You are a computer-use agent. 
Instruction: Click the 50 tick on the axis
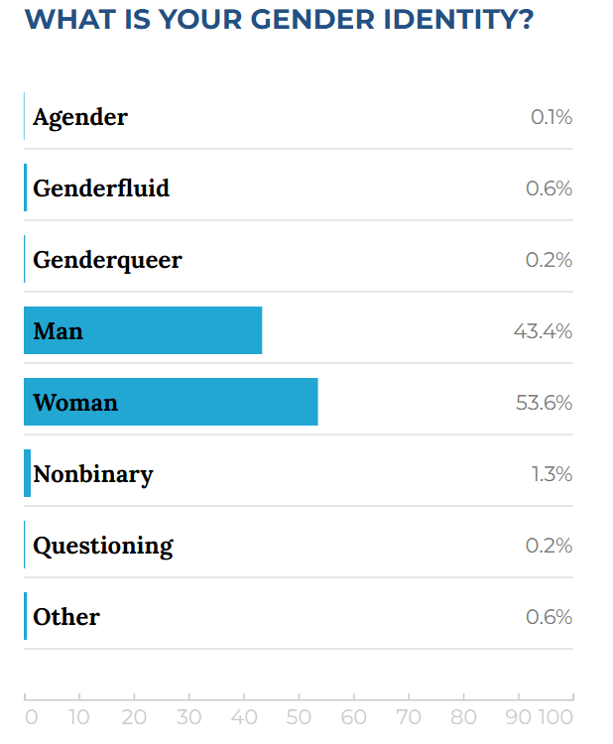point(299,717)
